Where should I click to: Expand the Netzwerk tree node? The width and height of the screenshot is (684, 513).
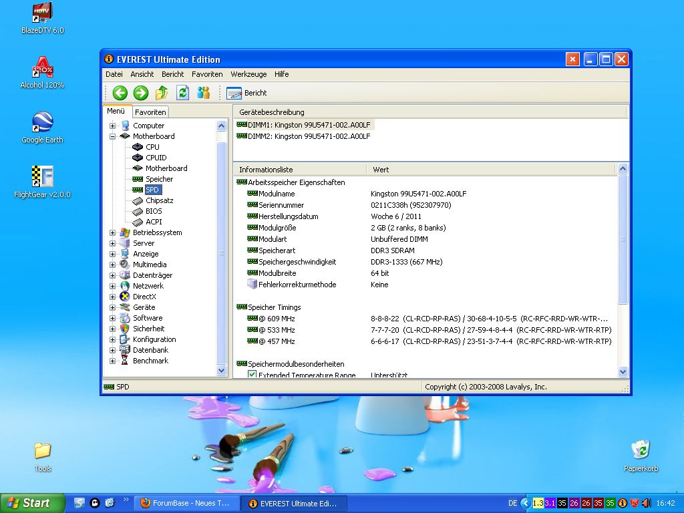(112, 286)
